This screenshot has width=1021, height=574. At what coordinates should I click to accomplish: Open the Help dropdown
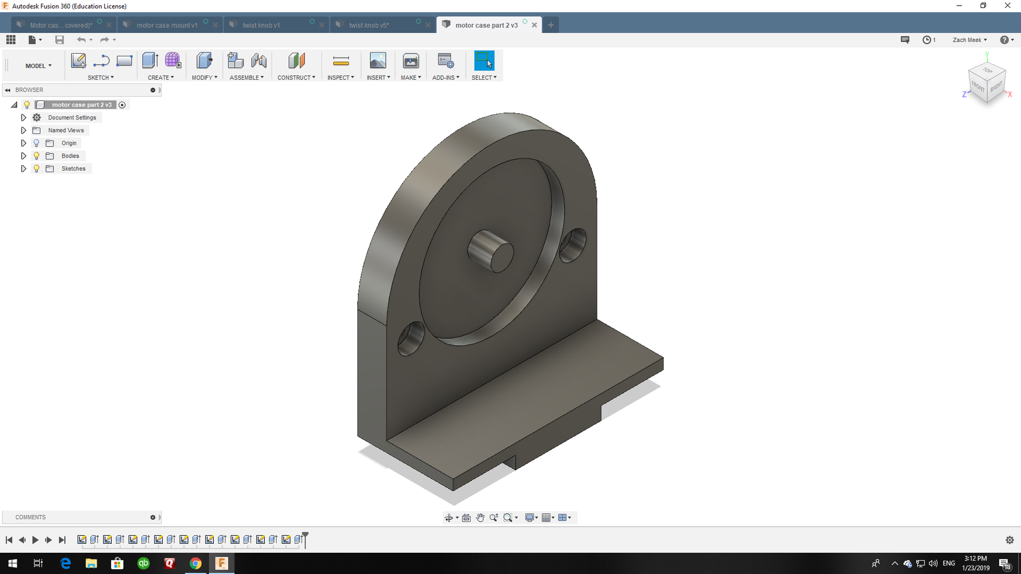[1007, 40]
